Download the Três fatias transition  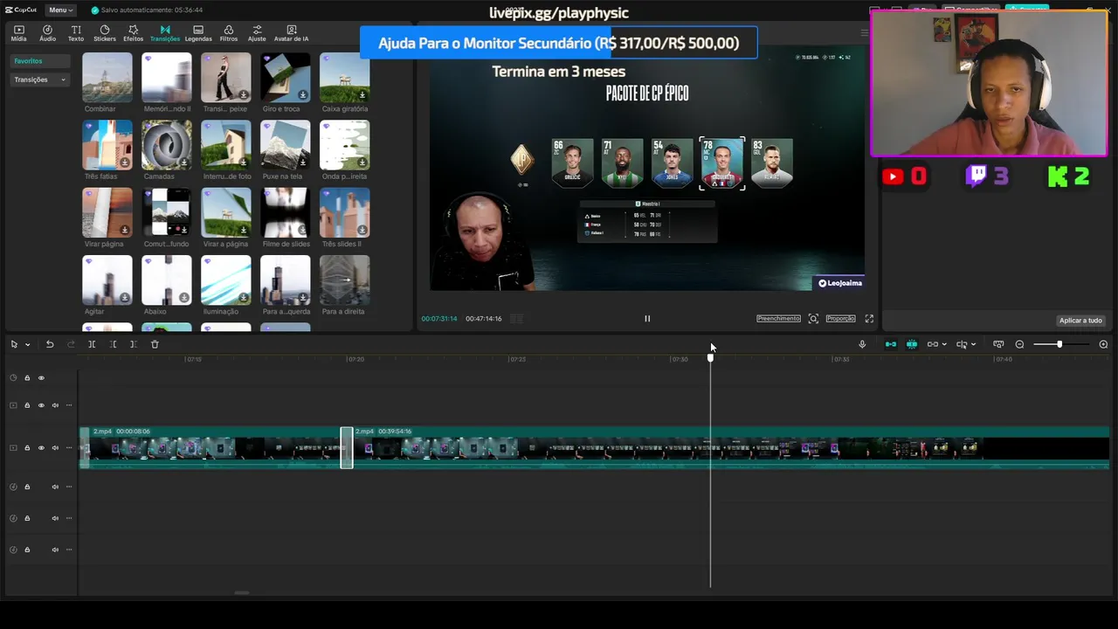point(125,162)
